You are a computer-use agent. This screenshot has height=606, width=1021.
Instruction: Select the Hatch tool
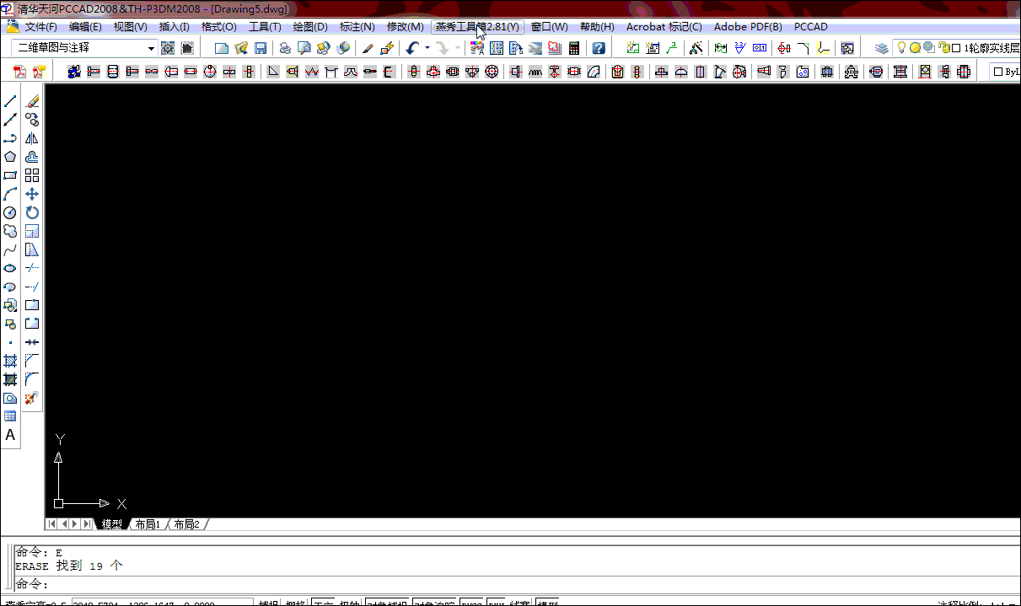tap(10, 361)
